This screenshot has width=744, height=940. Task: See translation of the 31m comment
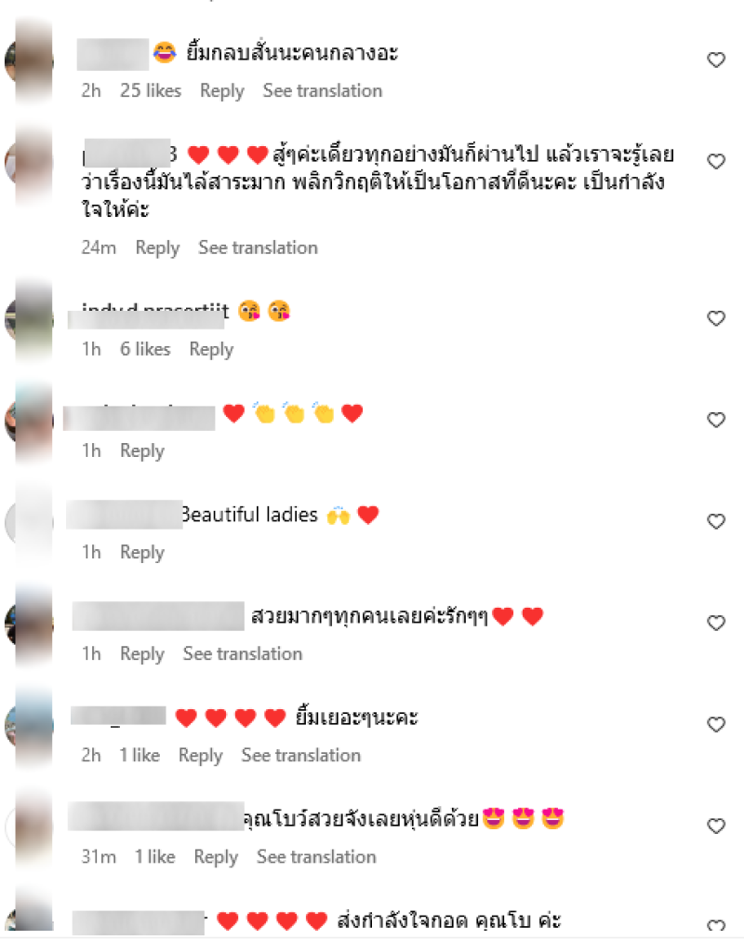(x=316, y=857)
